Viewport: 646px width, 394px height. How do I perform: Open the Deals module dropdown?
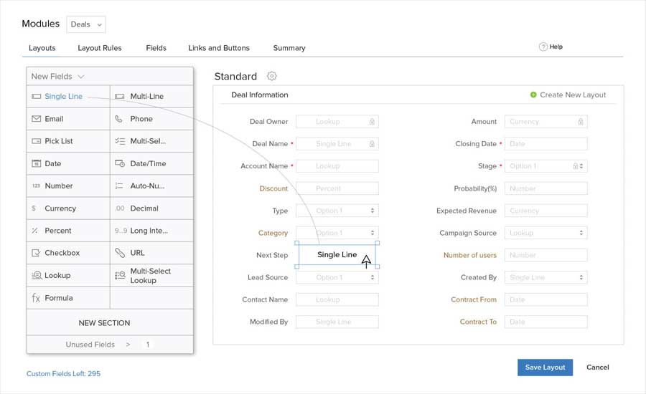coord(86,24)
